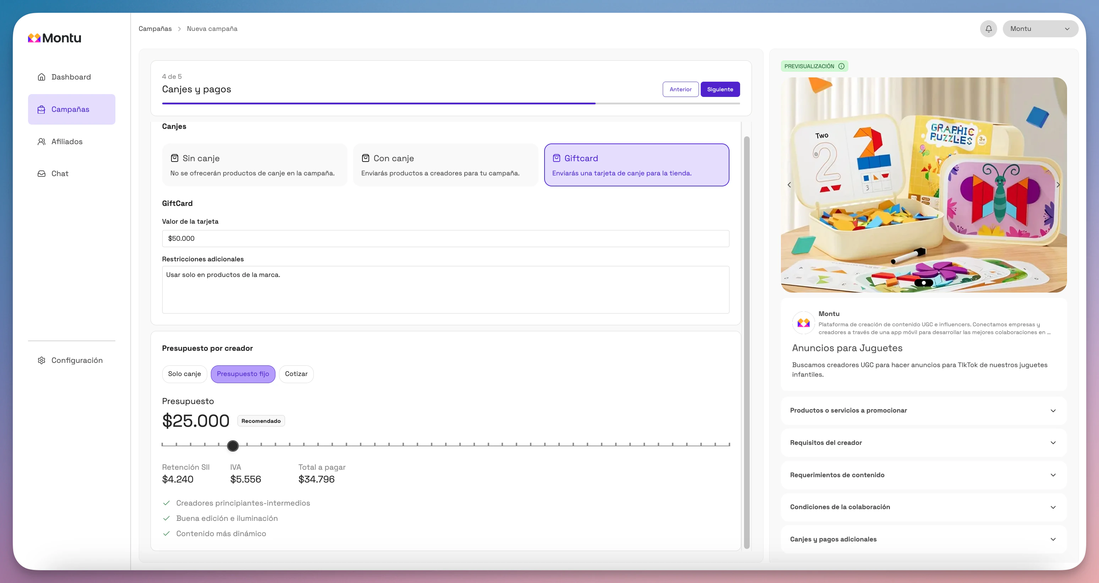Click the Valor de la tarjeta field

coord(445,239)
